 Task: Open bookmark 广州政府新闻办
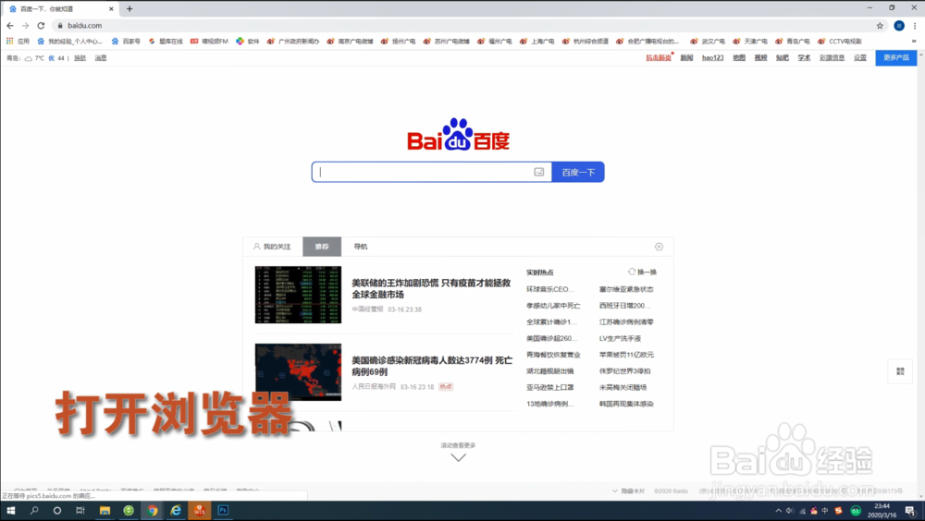(x=293, y=42)
